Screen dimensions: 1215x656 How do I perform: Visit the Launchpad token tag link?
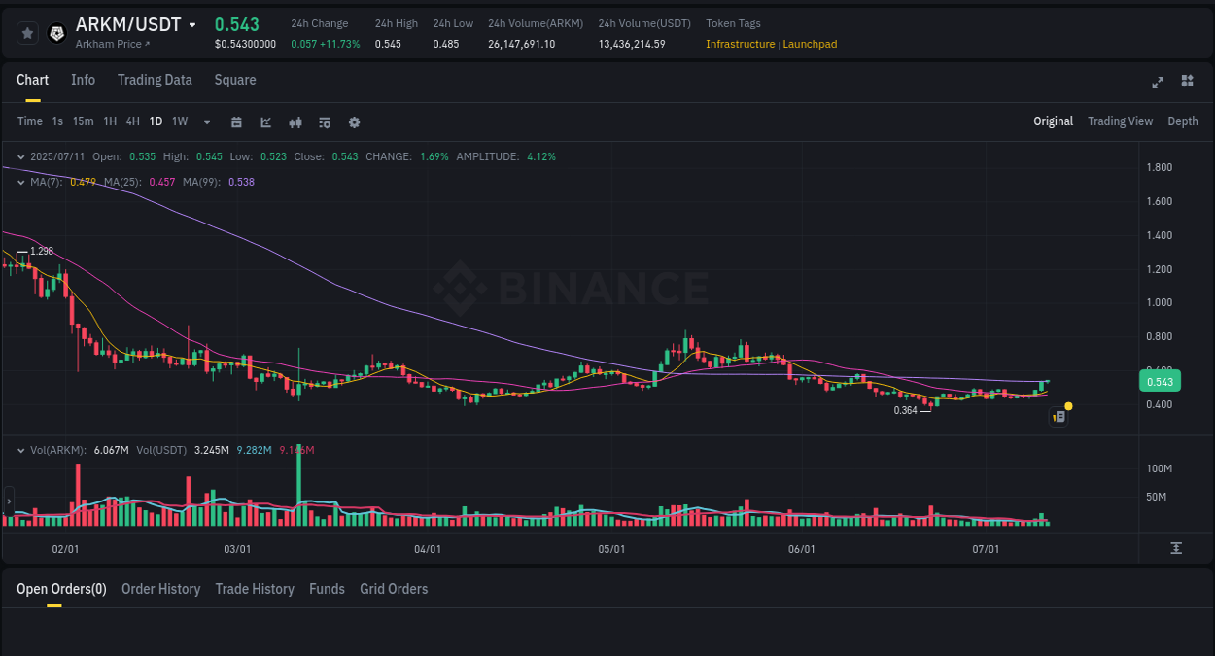coord(810,44)
